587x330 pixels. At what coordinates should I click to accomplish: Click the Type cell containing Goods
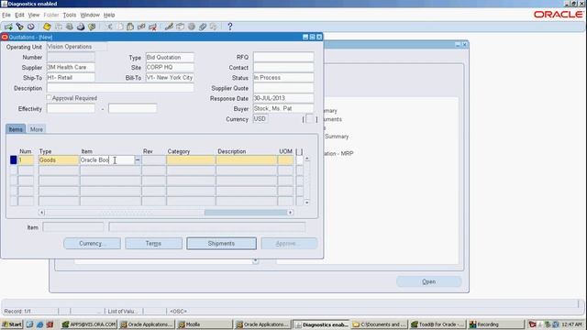[59, 160]
